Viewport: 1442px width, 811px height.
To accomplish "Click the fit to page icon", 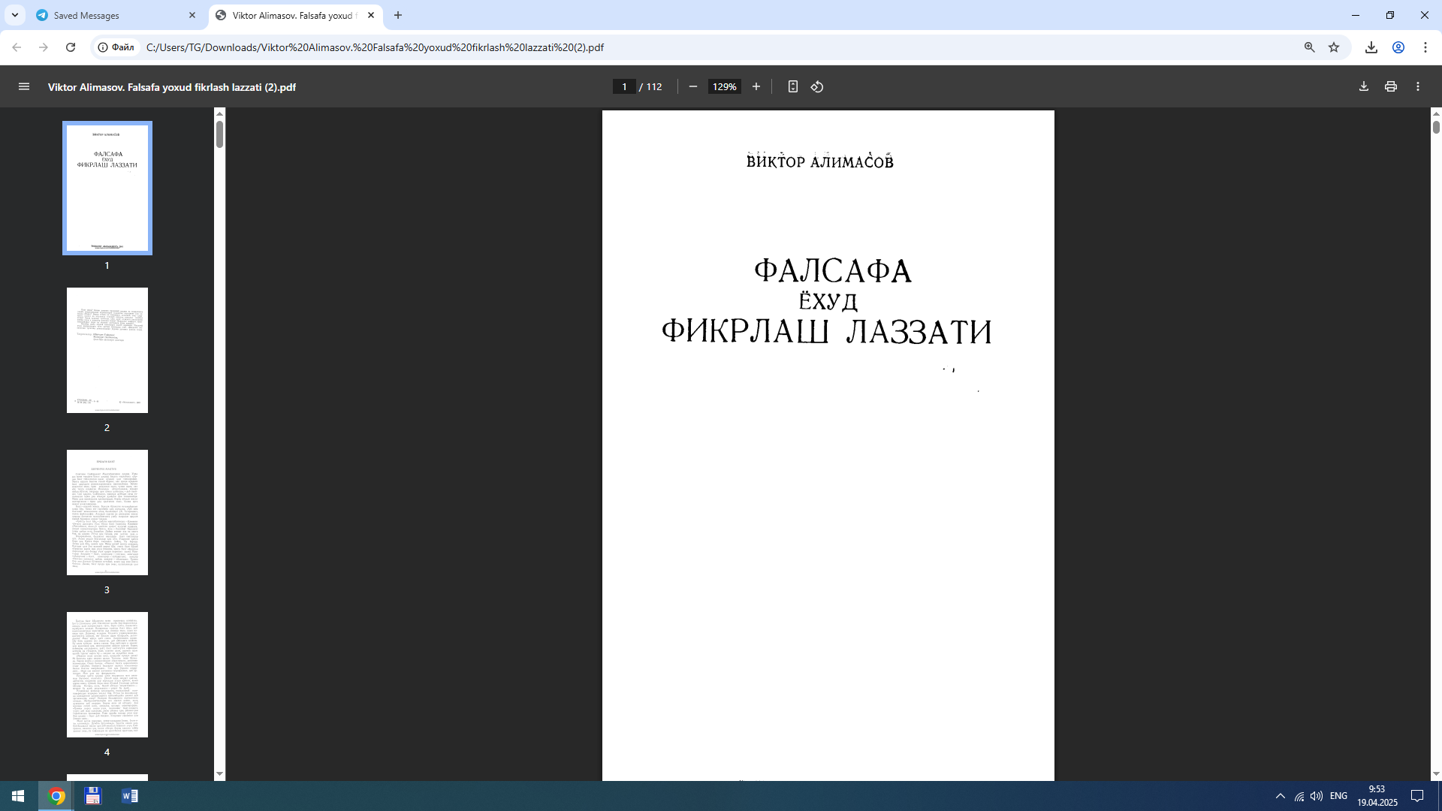I will pos(793,87).
